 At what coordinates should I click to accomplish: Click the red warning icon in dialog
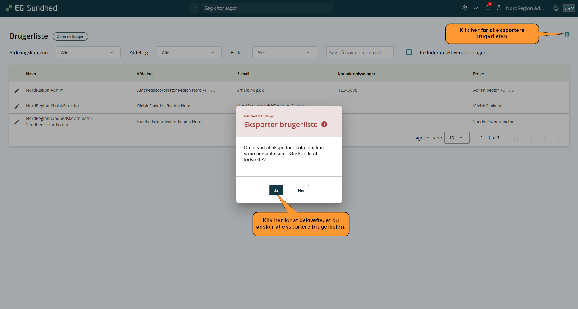pos(324,124)
